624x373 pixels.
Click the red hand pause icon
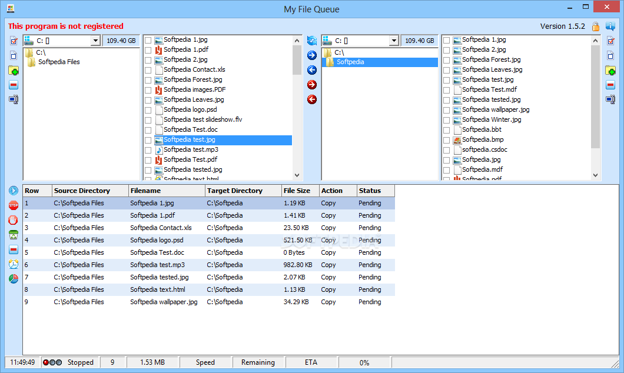[14, 220]
